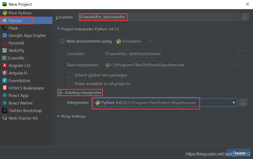253x159 pixels.
Task: Click the venv Location path field
Action: pyautogui.click(x=170, y=54)
